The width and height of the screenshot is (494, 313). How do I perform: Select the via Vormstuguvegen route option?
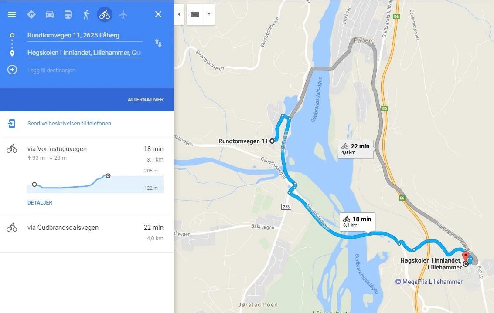(x=87, y=175)
